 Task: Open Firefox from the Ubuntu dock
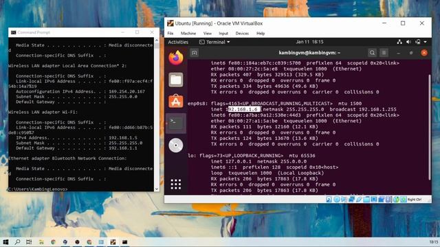pos(176,58)
